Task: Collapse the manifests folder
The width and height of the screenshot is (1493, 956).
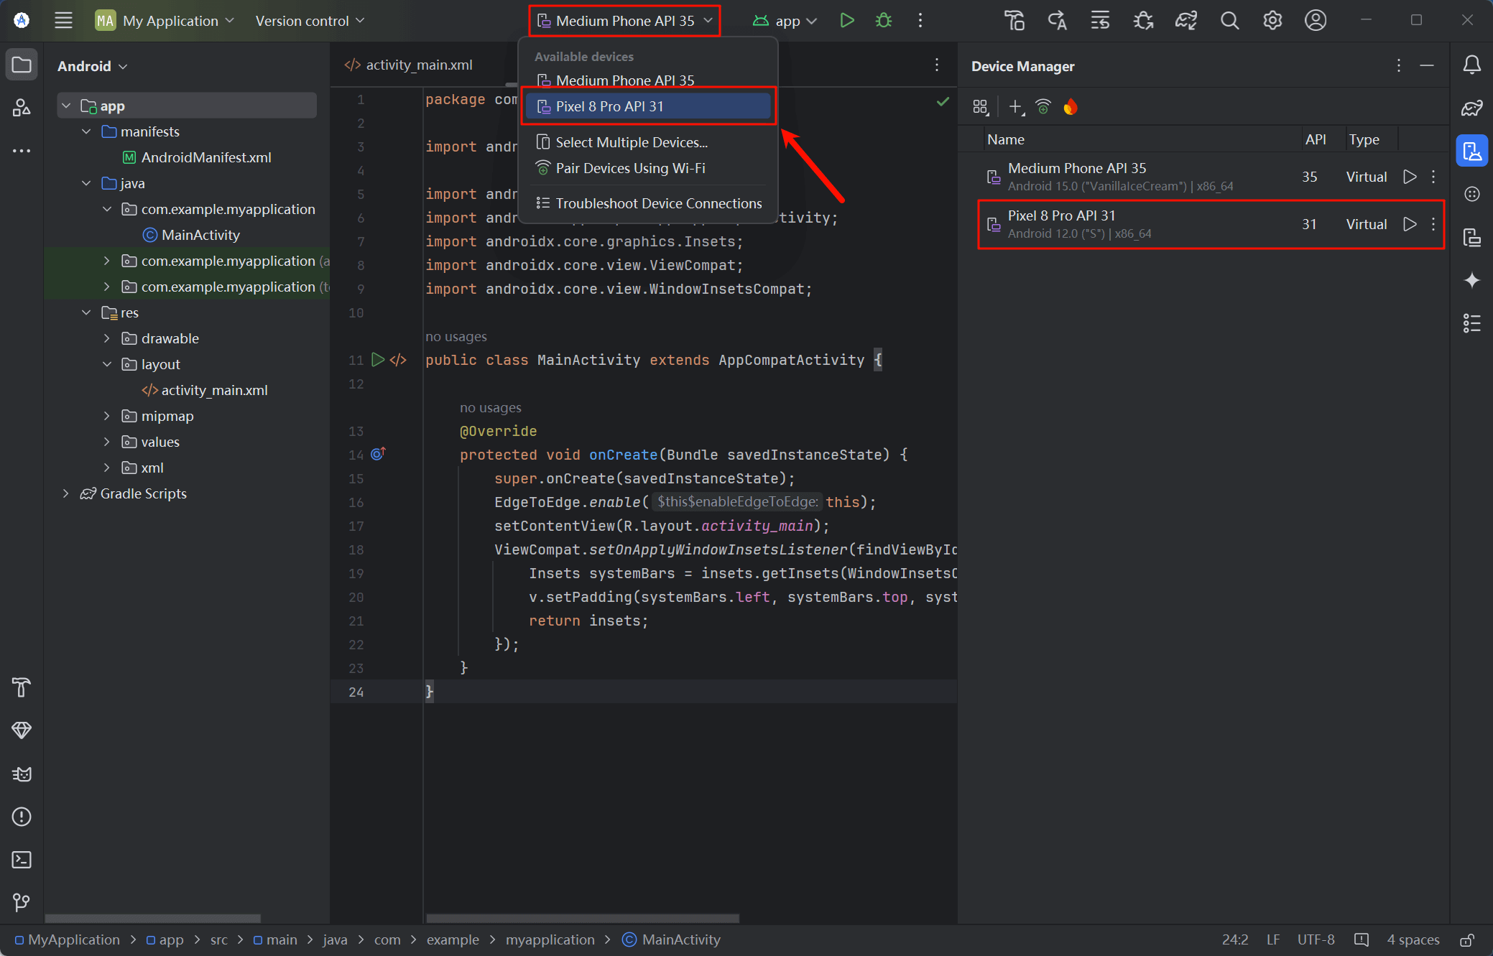Action: click(86, 131)
